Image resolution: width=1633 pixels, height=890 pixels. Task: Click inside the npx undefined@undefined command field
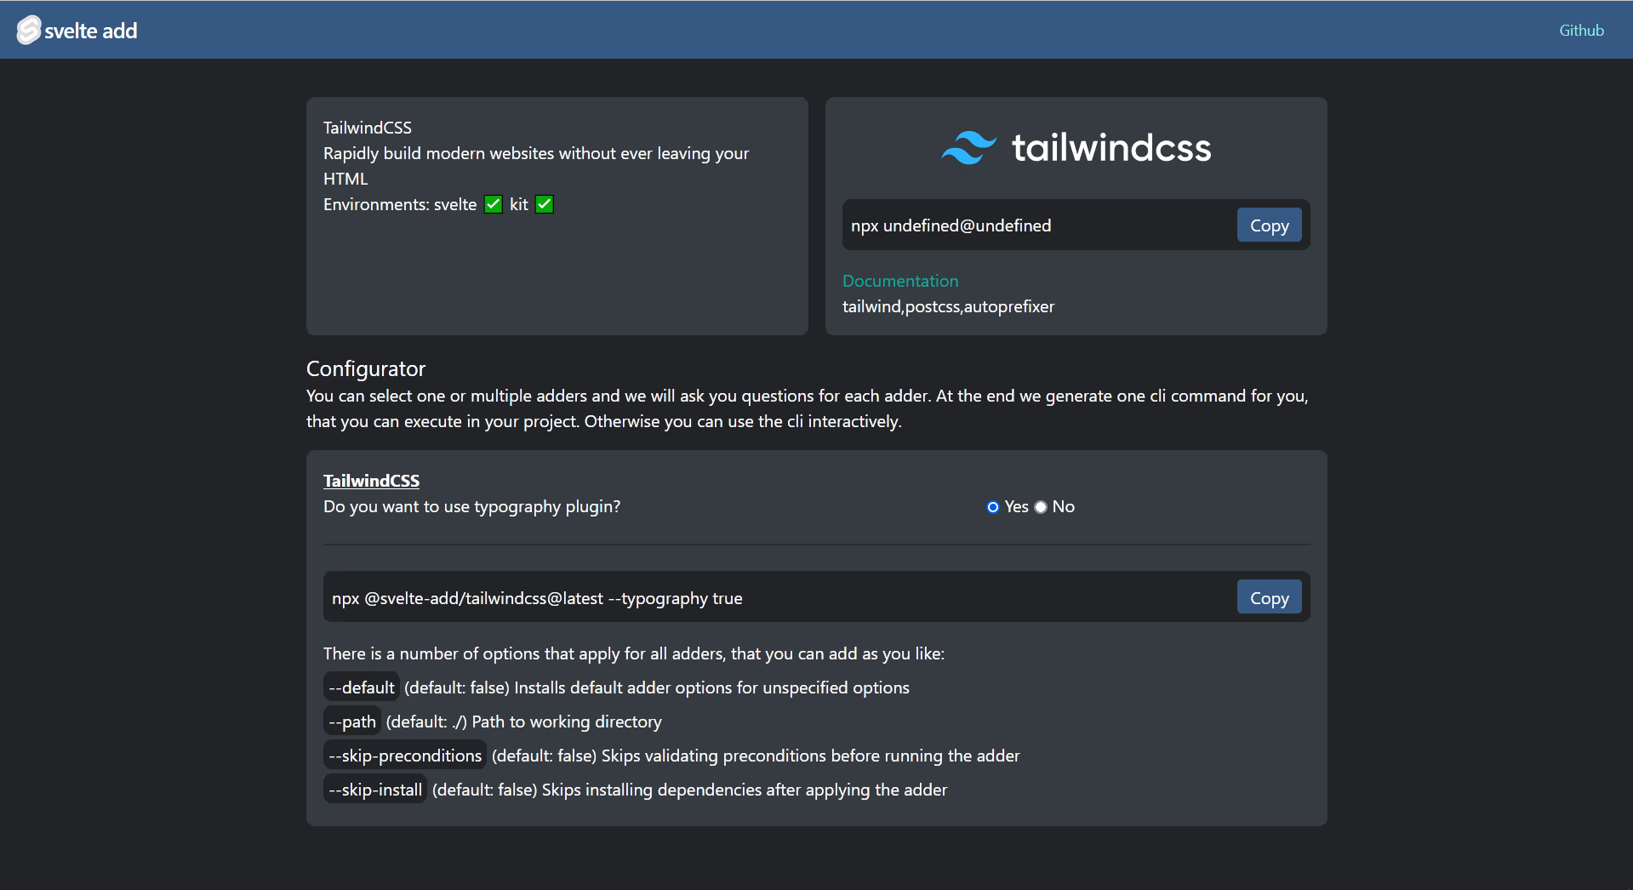(951, 225)
